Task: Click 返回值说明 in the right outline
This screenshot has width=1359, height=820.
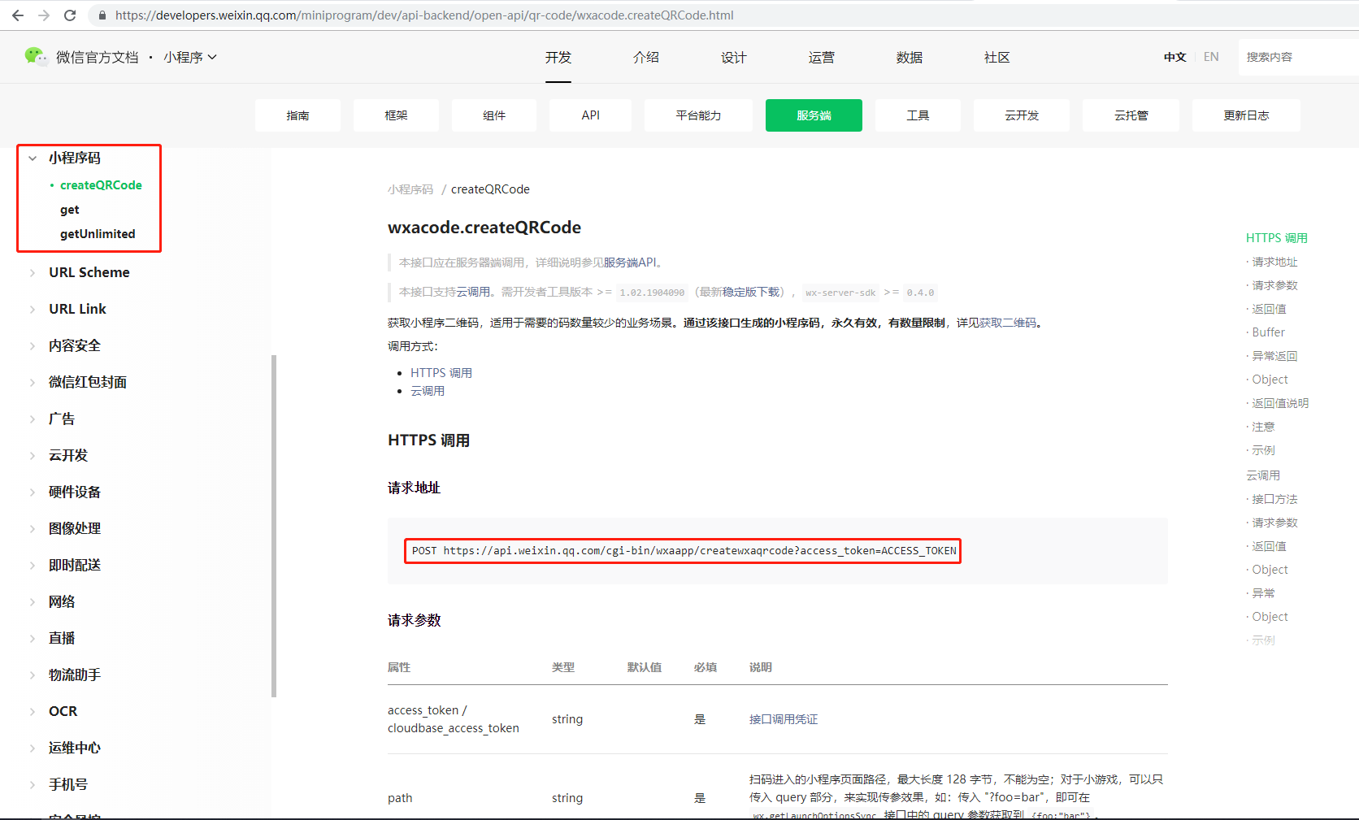Action: coord(1280,403)
